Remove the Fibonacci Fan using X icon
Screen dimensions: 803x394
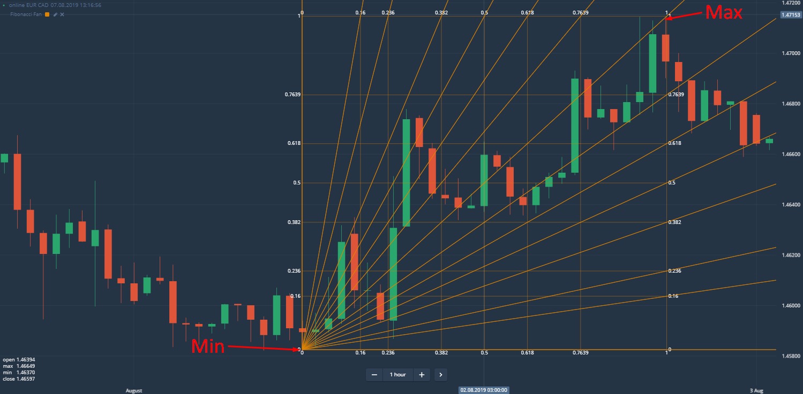pos(62,14)
